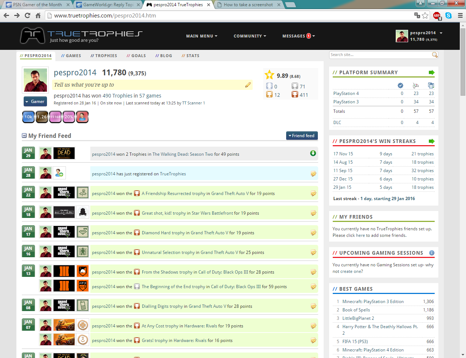The height and width of the screenshot is (358, 466).
Task: Switch to the Trophies tab
Action: click(104, 56)
